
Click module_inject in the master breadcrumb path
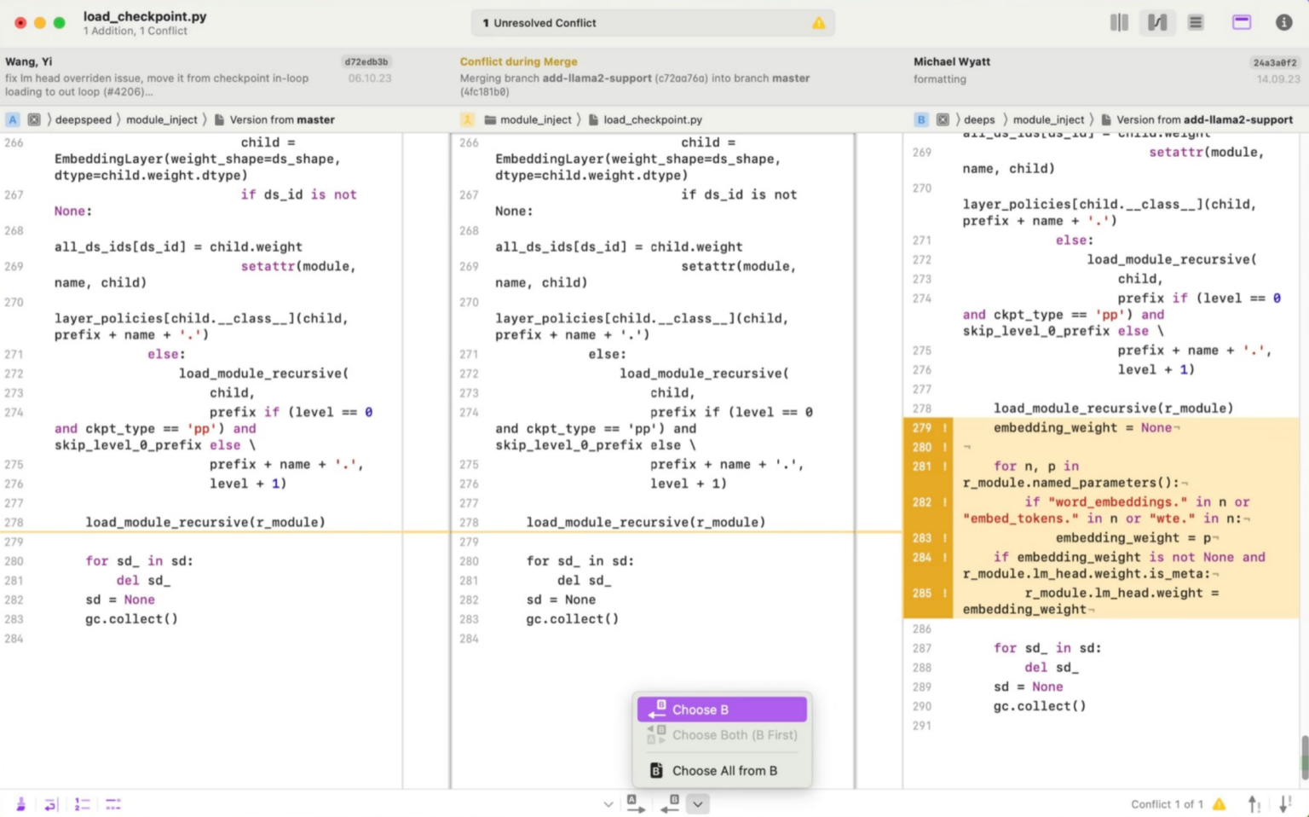coord(161,119)
